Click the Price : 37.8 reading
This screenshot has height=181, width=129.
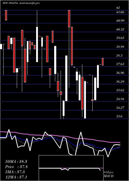pos(17,167)
